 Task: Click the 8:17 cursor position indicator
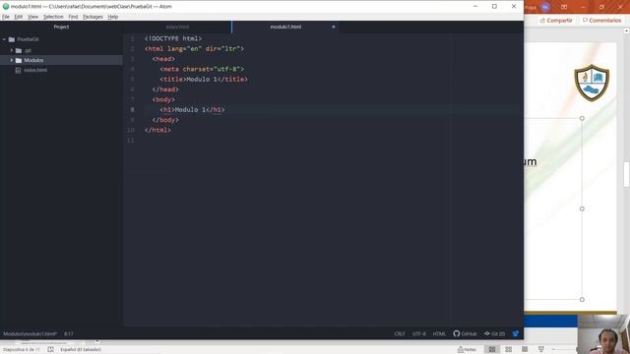(69, 334)
